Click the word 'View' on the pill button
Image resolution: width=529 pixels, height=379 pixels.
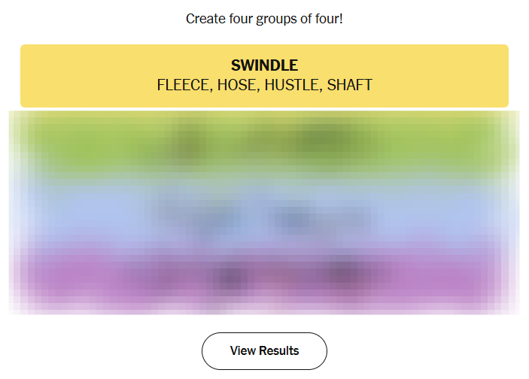tap(243, 351)
